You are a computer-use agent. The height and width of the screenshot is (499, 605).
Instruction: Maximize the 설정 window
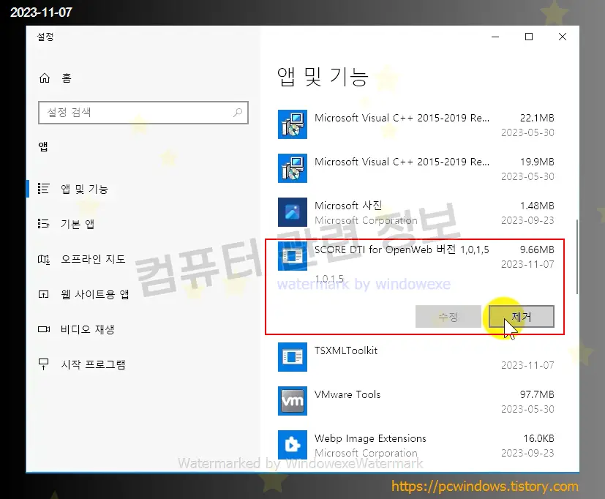(529, 37)
